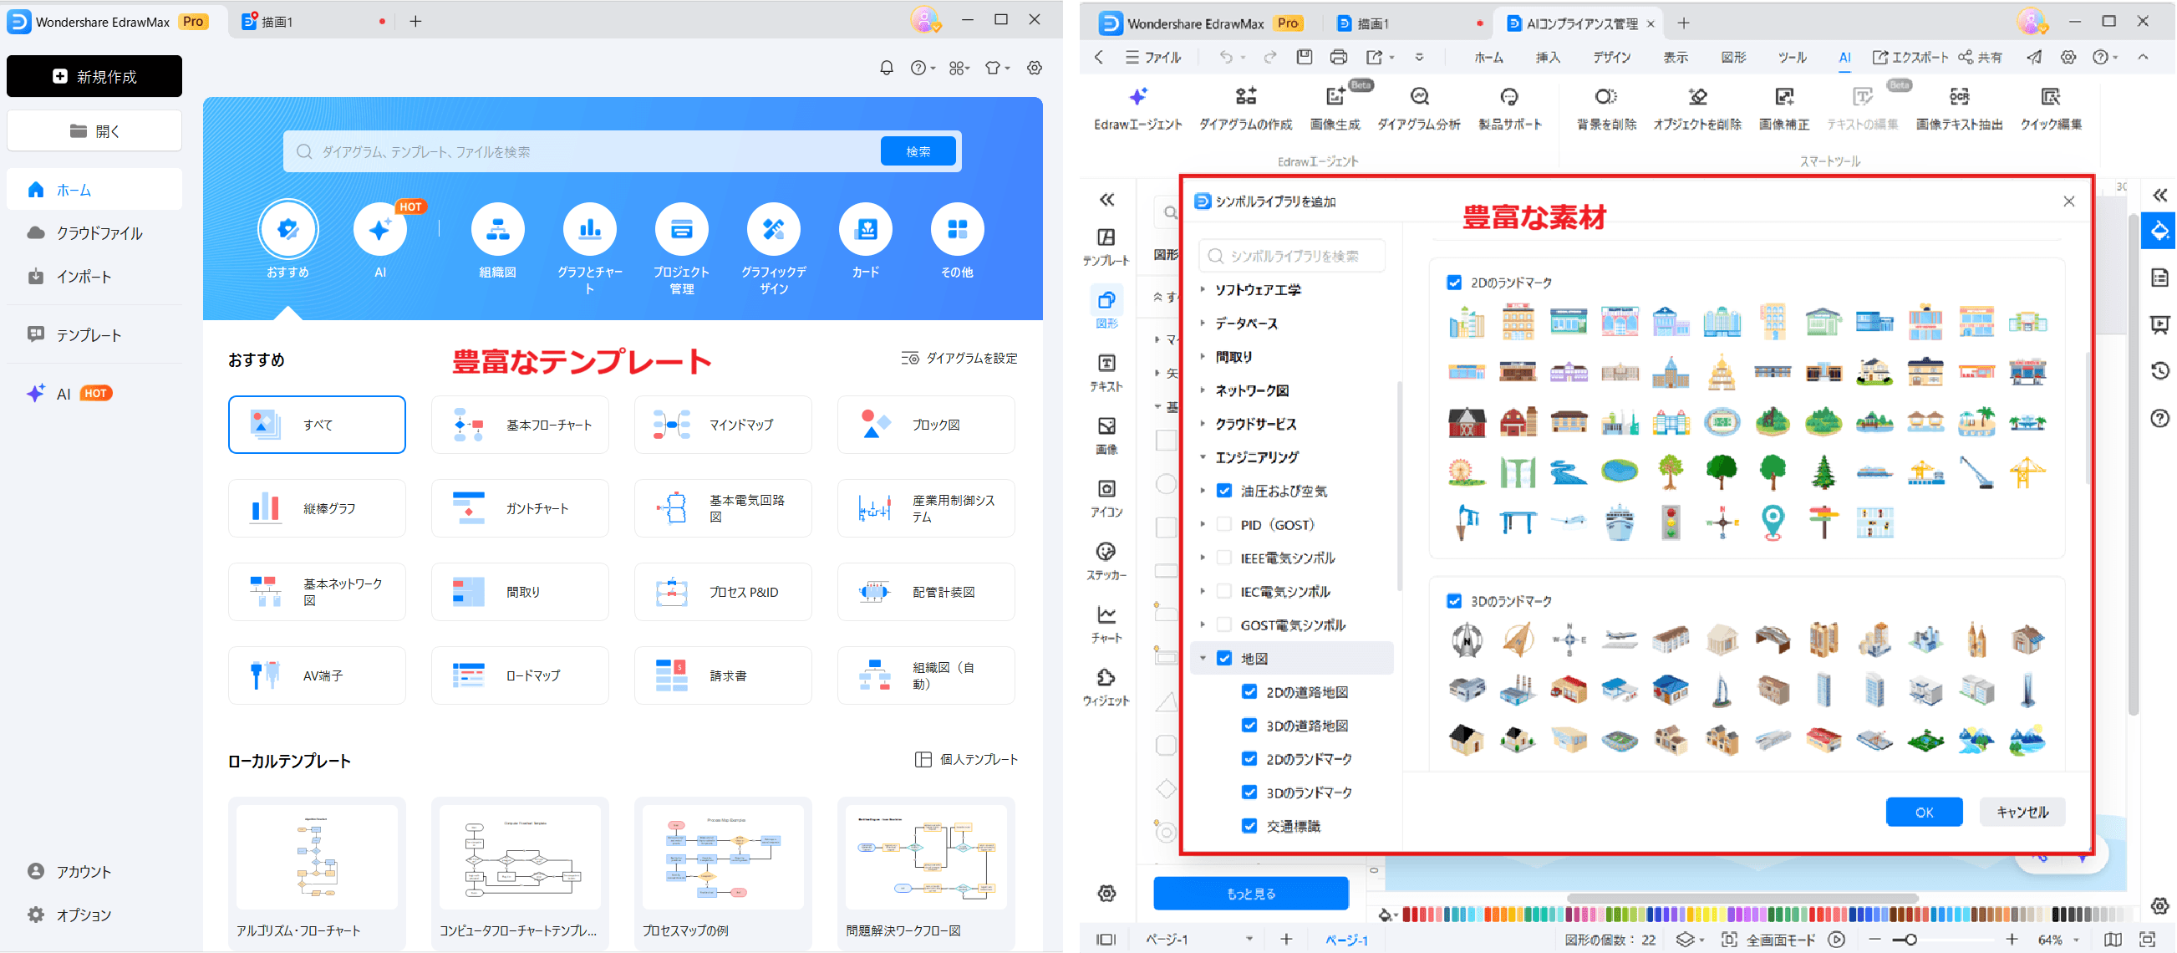
Task: Expand the ソフトウェア工学 tree node
Action: pyautogui.click(x=1203, y=289)
